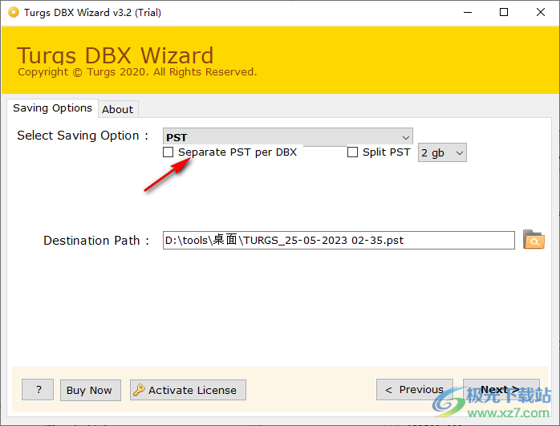This screenshot has height=426, width=560.
Task: Click the Copyright Turgs 2020 text
Action: pyautogui.click(x=137, y=71)
